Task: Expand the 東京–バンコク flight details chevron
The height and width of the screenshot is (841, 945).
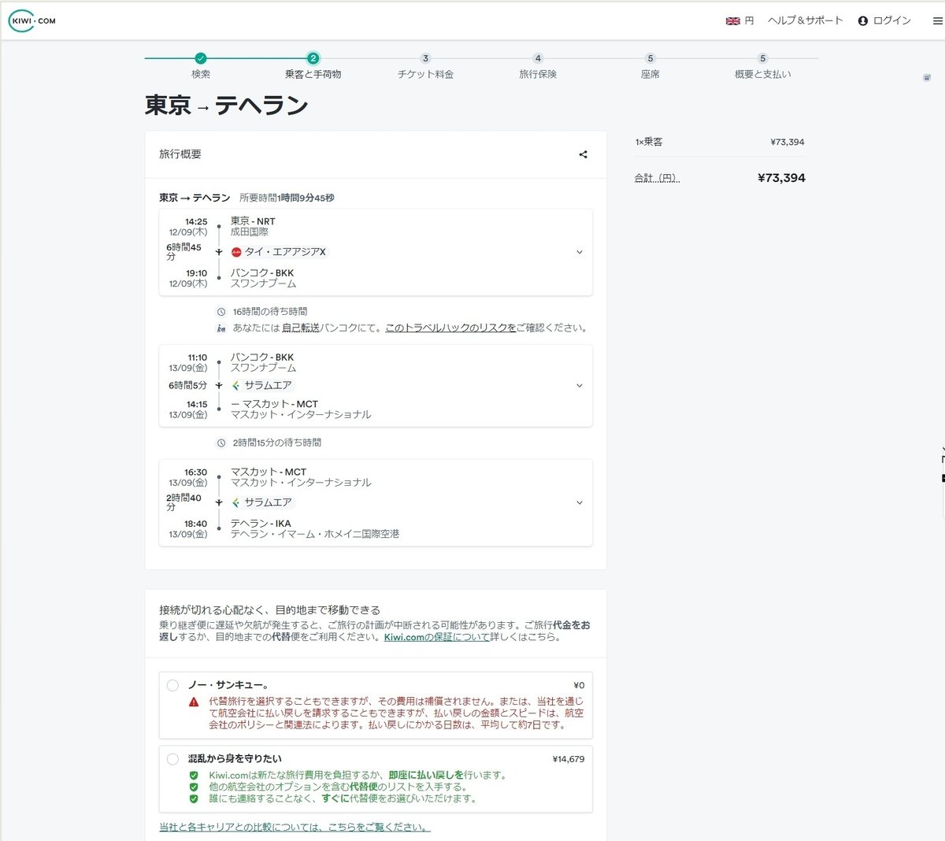Action: 580,252
